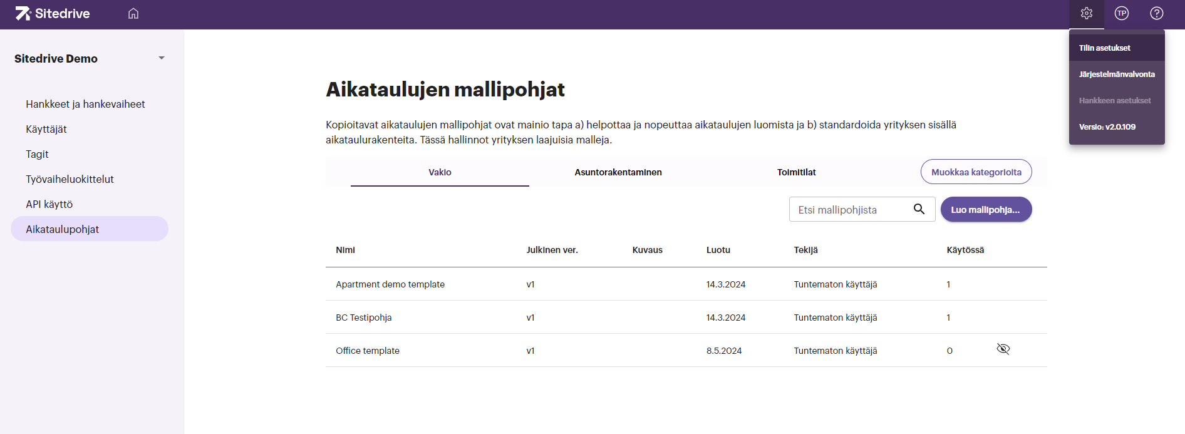Select Järjestelmänvalvonta menu item
Viewport: 1185px width, 434px height.
coord(1117,74)
